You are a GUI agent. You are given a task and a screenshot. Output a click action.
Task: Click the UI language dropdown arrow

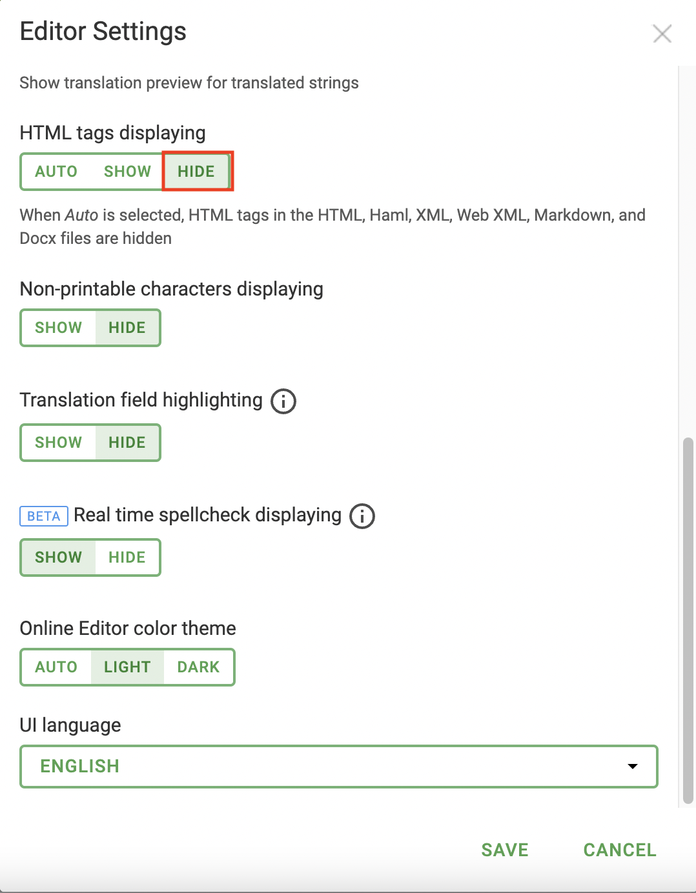[632, 767]
